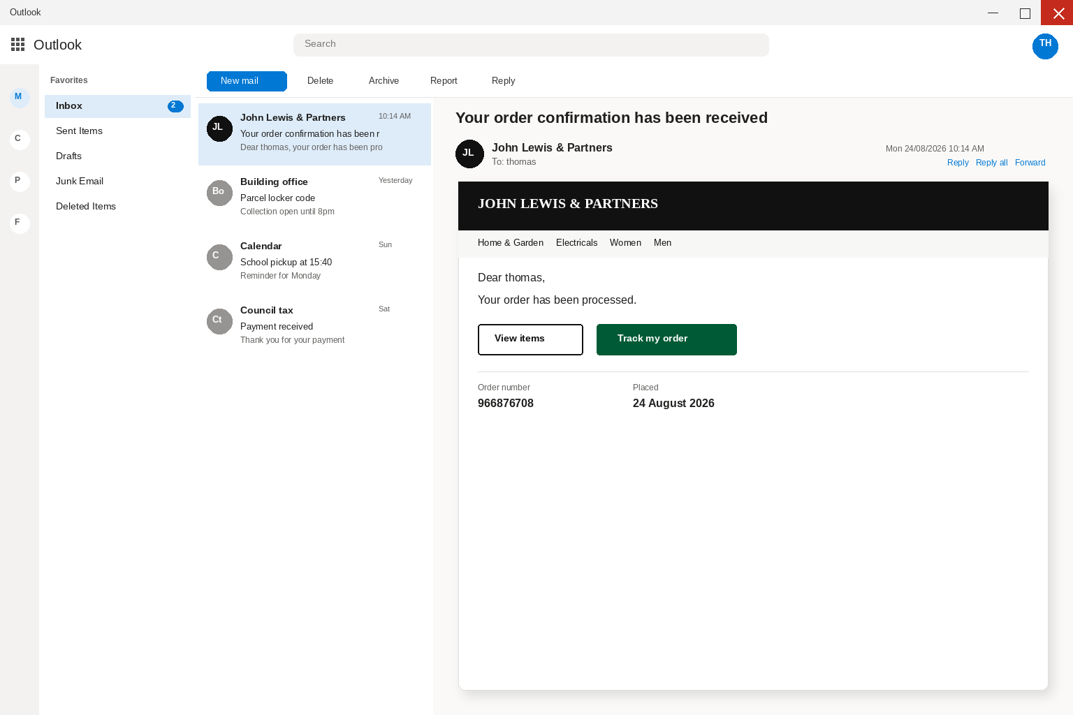Open the Calendar school pickup email

[x=314, y=261]
